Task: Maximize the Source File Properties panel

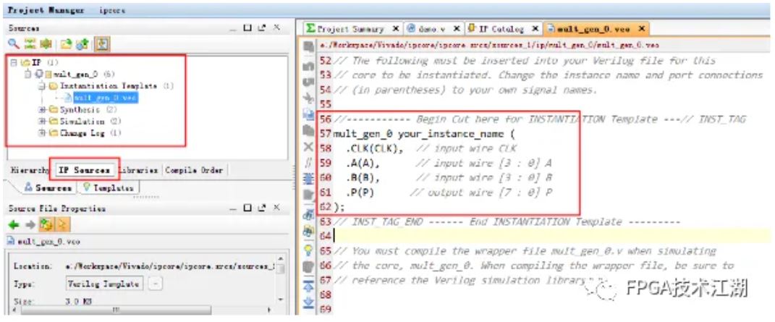Action: pyautogui.click(x=248, y=208)
